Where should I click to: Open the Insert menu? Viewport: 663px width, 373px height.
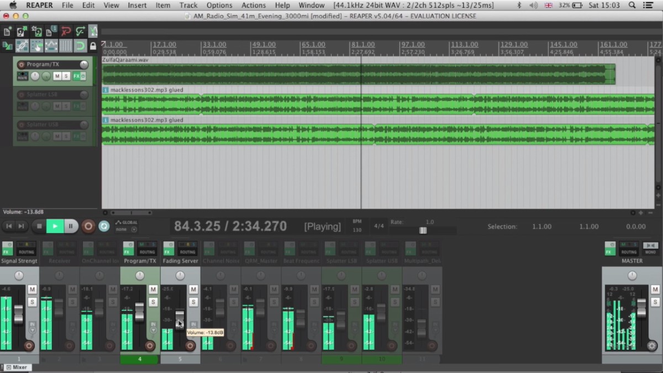coord(137,5)
